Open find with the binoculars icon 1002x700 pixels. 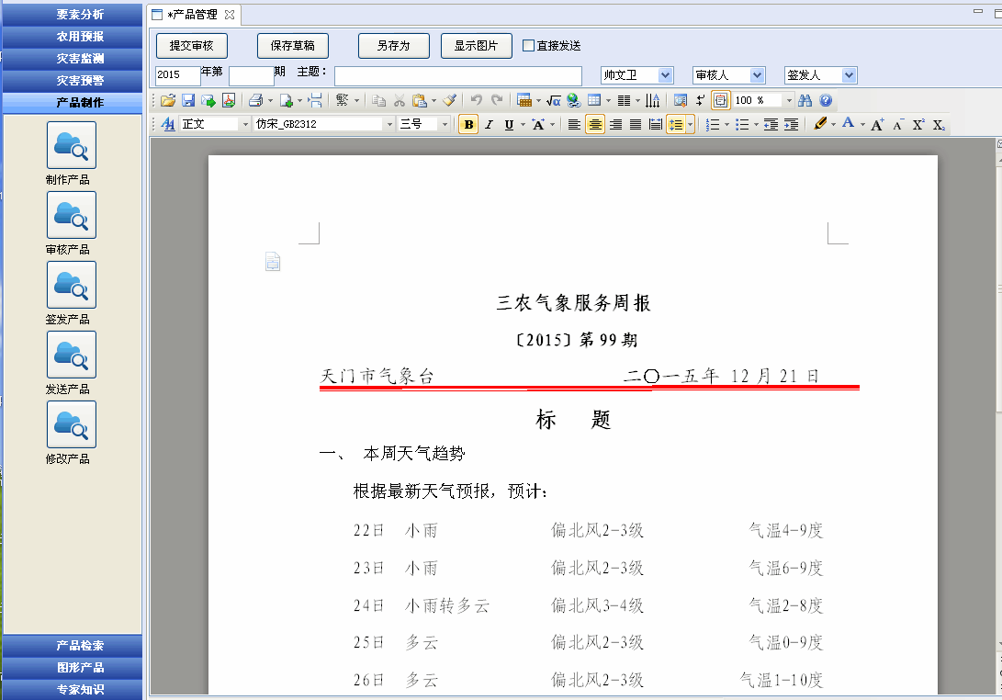coord(805,100)
